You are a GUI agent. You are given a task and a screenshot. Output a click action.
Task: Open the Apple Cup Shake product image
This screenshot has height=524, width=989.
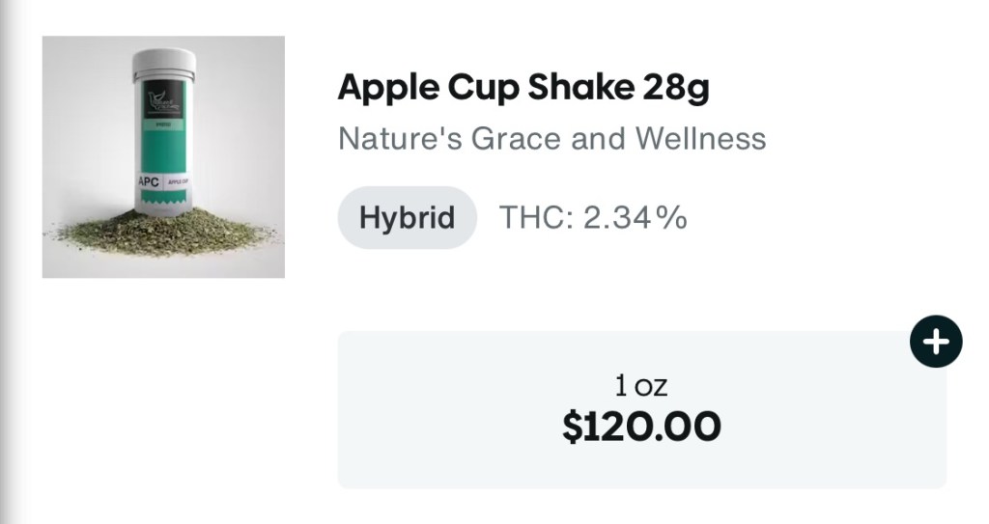click(x=163, y=157)
